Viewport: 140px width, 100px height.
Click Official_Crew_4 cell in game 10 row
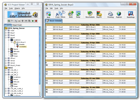click(111, 65)
